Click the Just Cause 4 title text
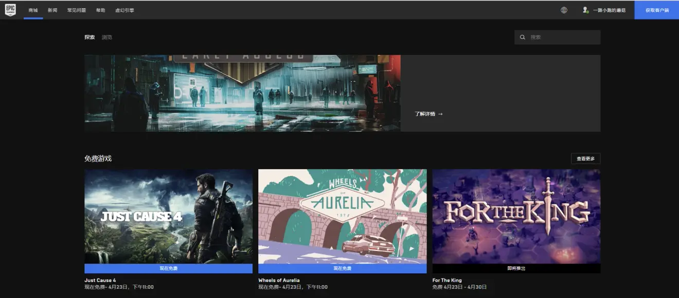 pyautogui.click(x=100, y=281)
